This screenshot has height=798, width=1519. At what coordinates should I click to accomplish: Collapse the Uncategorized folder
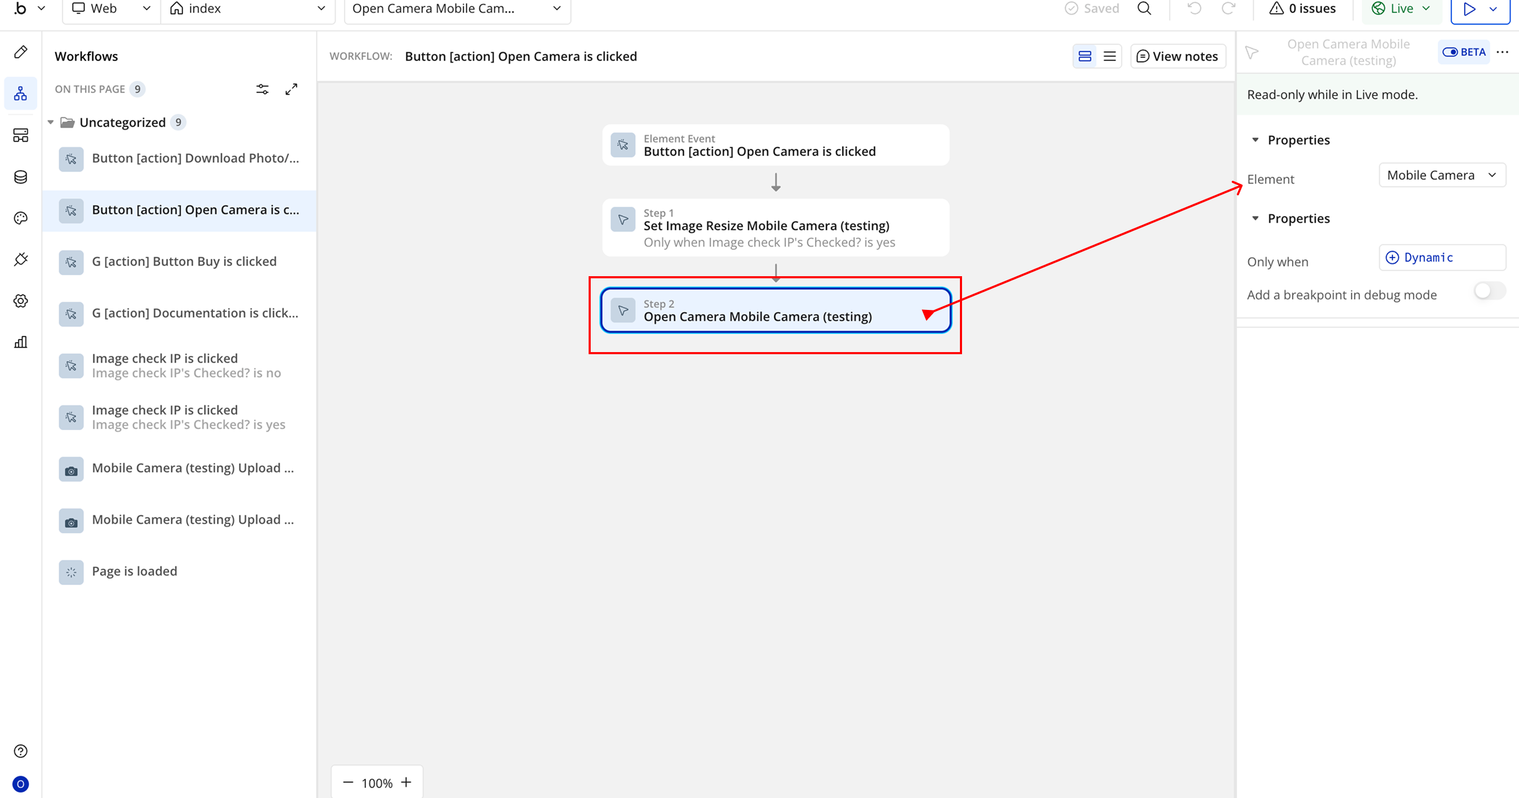click(51, 123)
